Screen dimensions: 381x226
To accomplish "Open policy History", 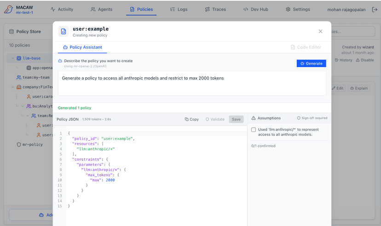I will pyautogui.click(x=343, y=60).
